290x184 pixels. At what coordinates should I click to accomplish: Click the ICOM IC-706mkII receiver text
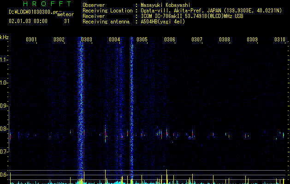[x=192, y=16]
